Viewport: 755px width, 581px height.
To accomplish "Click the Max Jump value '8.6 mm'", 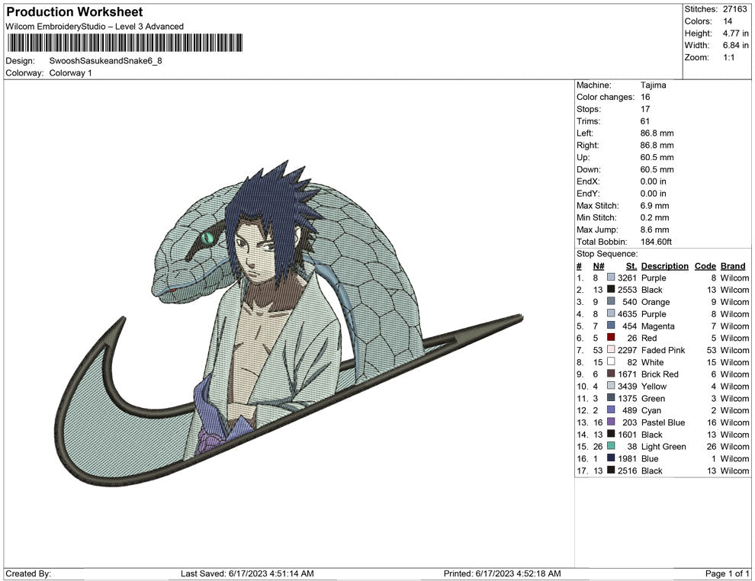I will [x=654, y=230].
